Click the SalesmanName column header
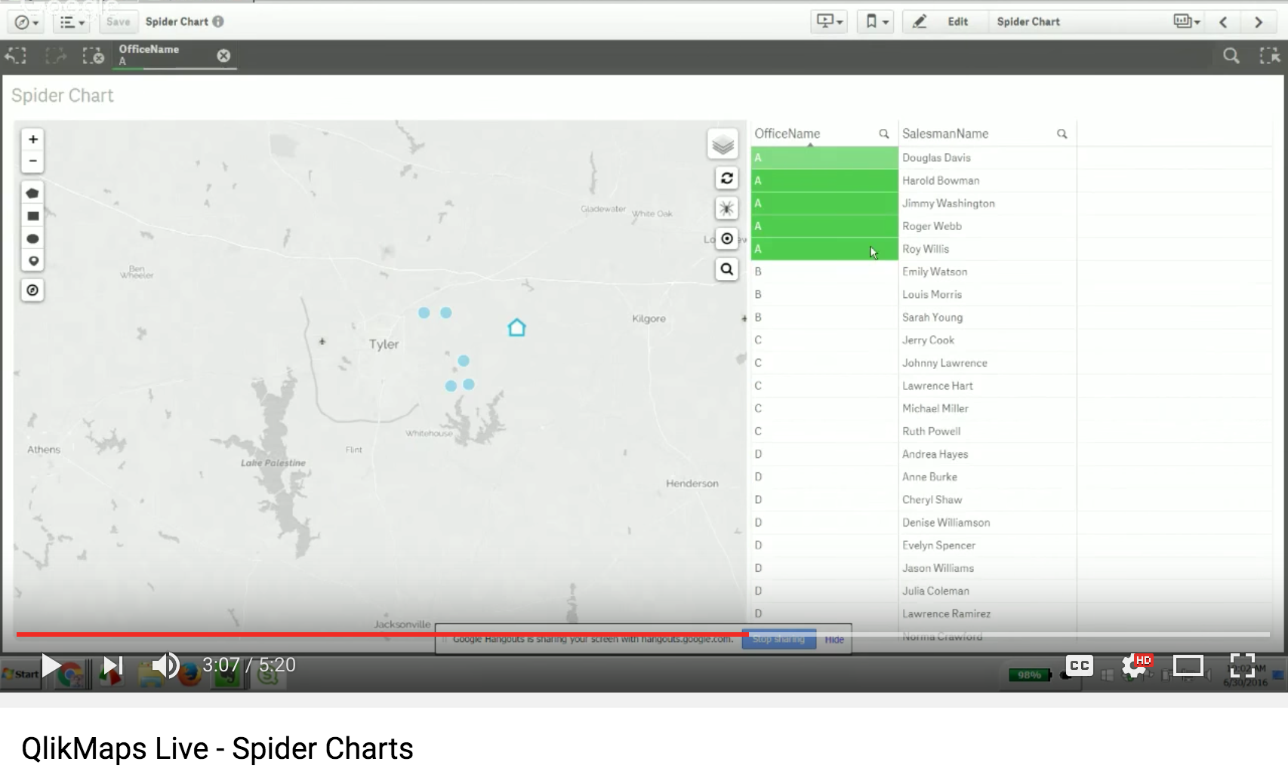 (945, 134)
